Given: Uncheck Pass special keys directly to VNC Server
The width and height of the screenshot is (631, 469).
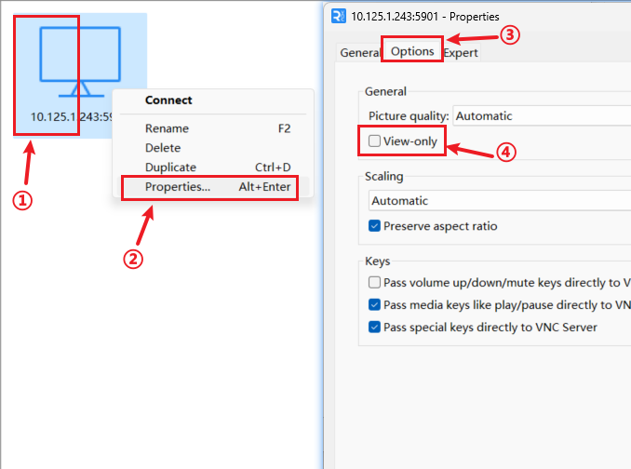Looking at the screenshot, I should 374,327.
